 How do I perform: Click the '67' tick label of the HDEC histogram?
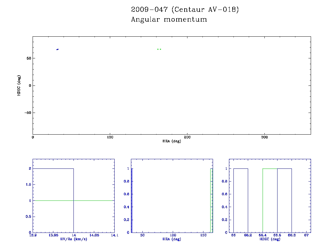306,235
